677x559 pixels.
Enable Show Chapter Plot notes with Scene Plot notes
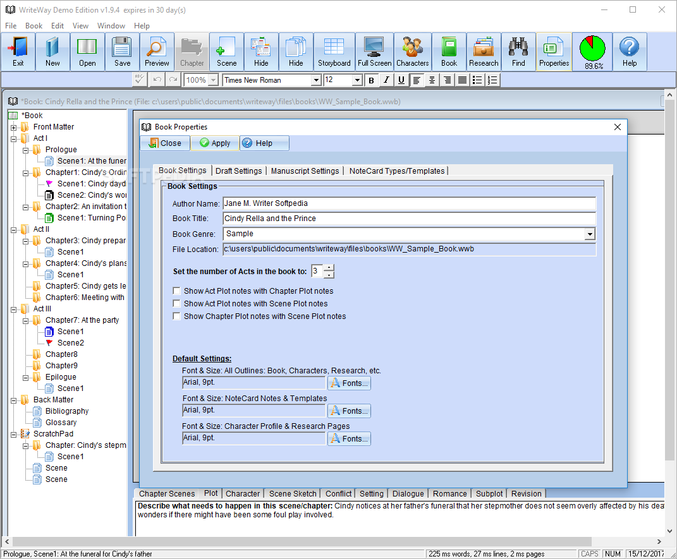[176, 316]
